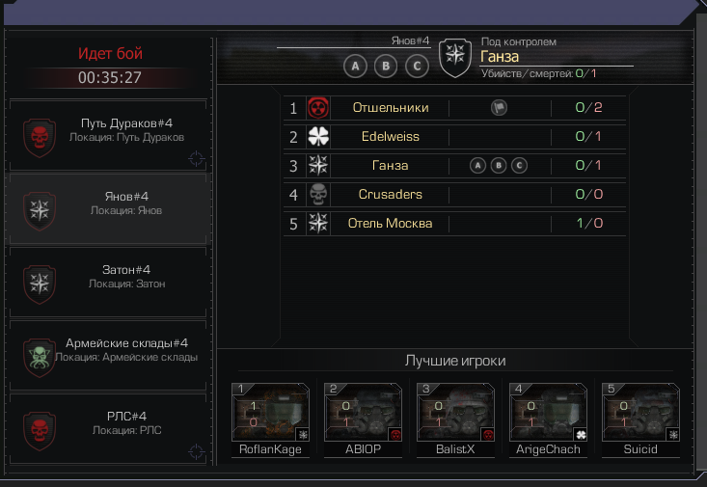The height and width of the screenshot is (487, 707).
Task: Select the РЛС#4 battle entry
Action: (x=108, y=429)
